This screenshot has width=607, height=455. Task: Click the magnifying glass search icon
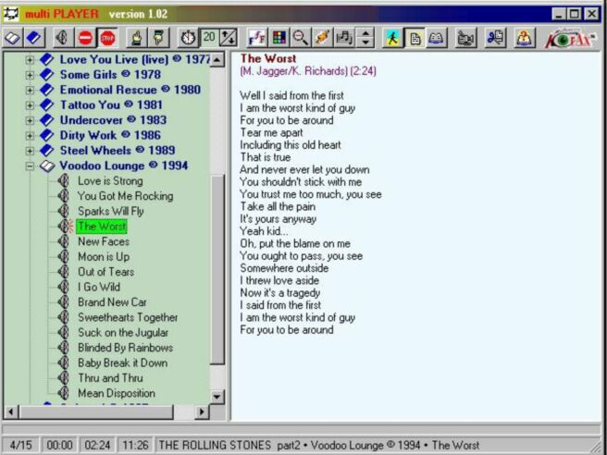coord(301,38)
